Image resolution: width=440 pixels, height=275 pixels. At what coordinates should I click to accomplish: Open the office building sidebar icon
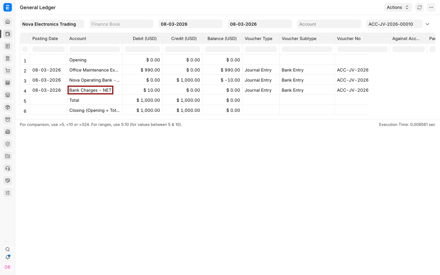point(8,132)
